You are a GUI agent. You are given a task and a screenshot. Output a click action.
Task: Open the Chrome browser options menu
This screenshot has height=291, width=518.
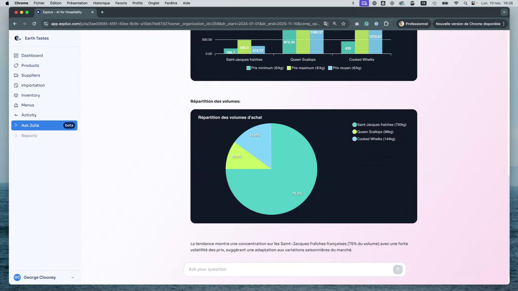tap(503, 24)
